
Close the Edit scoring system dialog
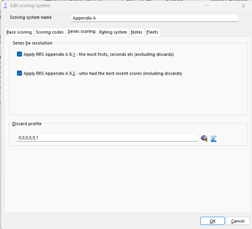pos(244,6)
